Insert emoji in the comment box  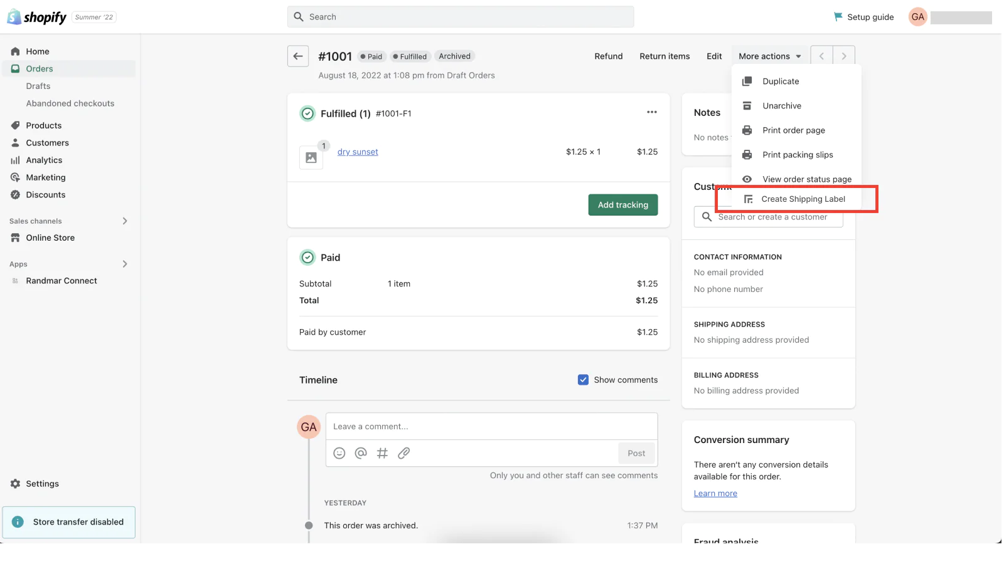coord(339,453)
